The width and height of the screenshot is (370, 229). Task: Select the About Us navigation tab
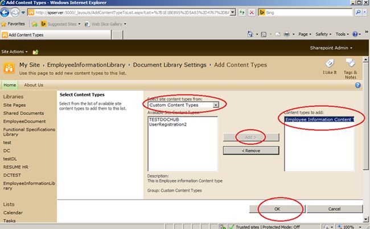[34, 85]
